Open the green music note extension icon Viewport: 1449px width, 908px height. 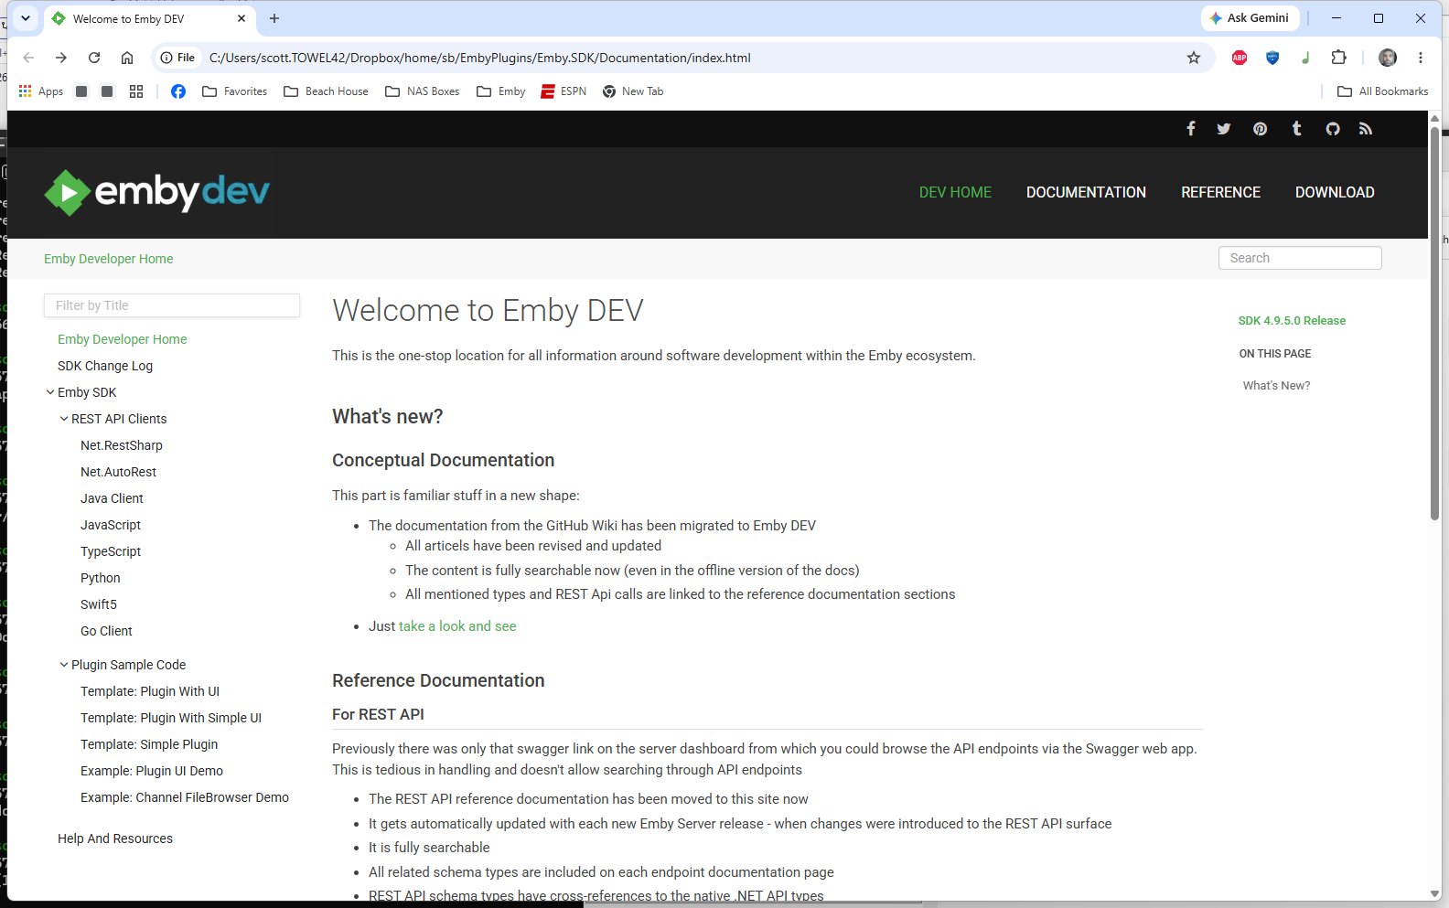pyautogui.click(x=1305, y=58)
